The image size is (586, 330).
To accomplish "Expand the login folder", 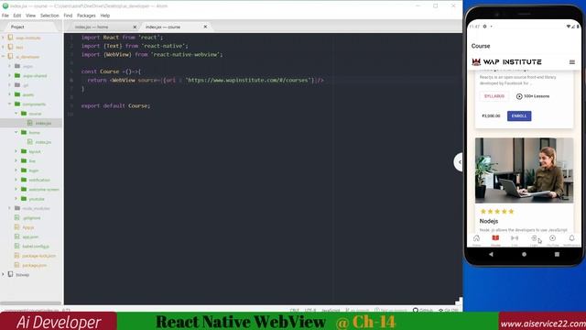I will [16, 170].
